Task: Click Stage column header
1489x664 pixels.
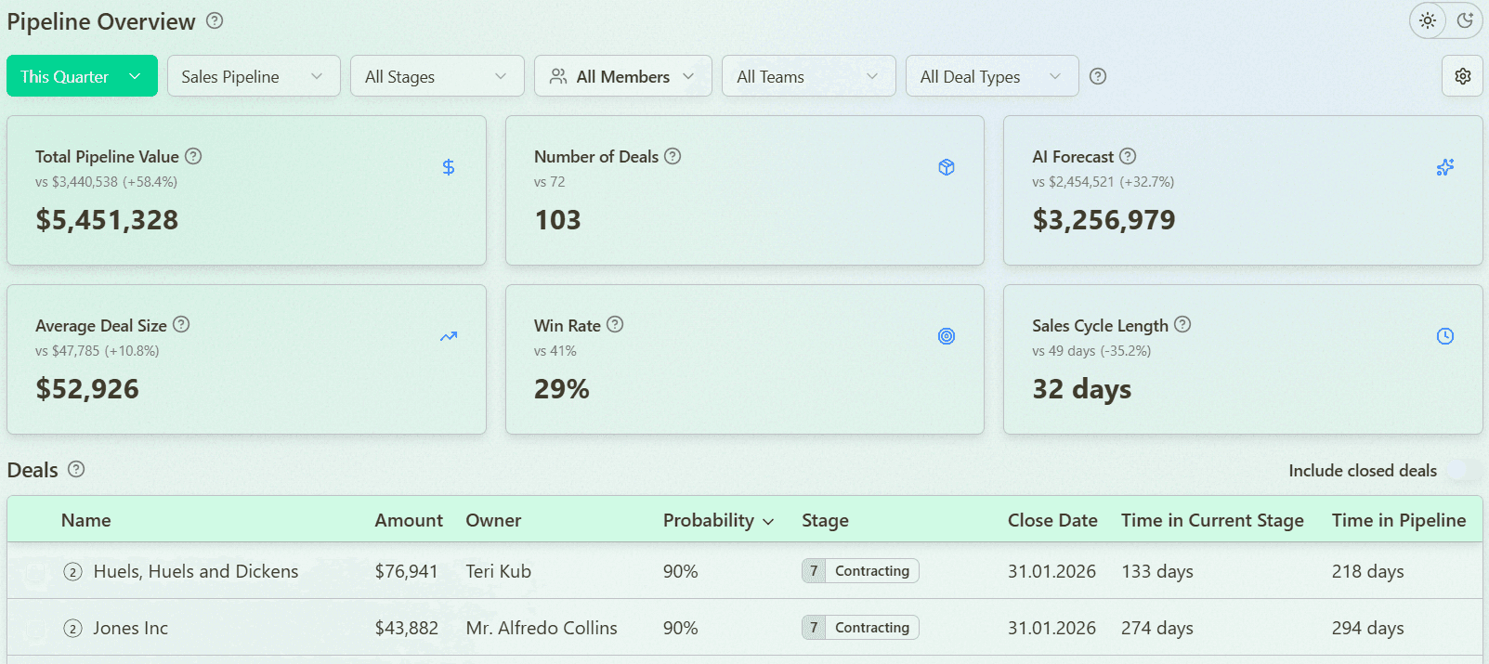Action: (825, 520)
